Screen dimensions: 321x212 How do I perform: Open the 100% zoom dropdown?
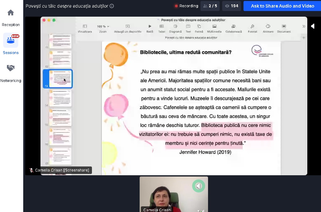[103, 27]
